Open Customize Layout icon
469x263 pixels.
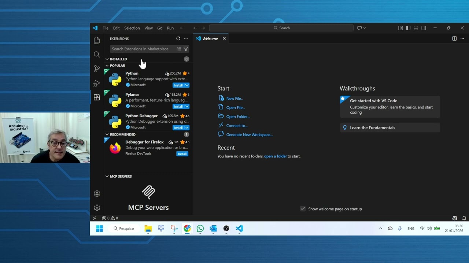pyautogui.click(x=400, y=28)
